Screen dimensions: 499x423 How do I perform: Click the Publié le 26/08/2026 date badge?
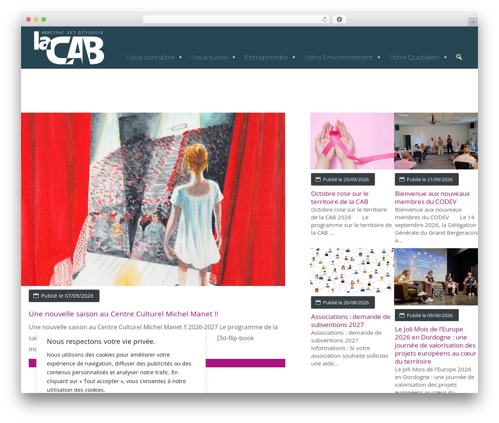[x=343, y=302]
